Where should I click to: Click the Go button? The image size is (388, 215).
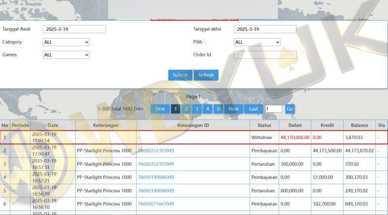pyautogui.click(x=290, y=109)
